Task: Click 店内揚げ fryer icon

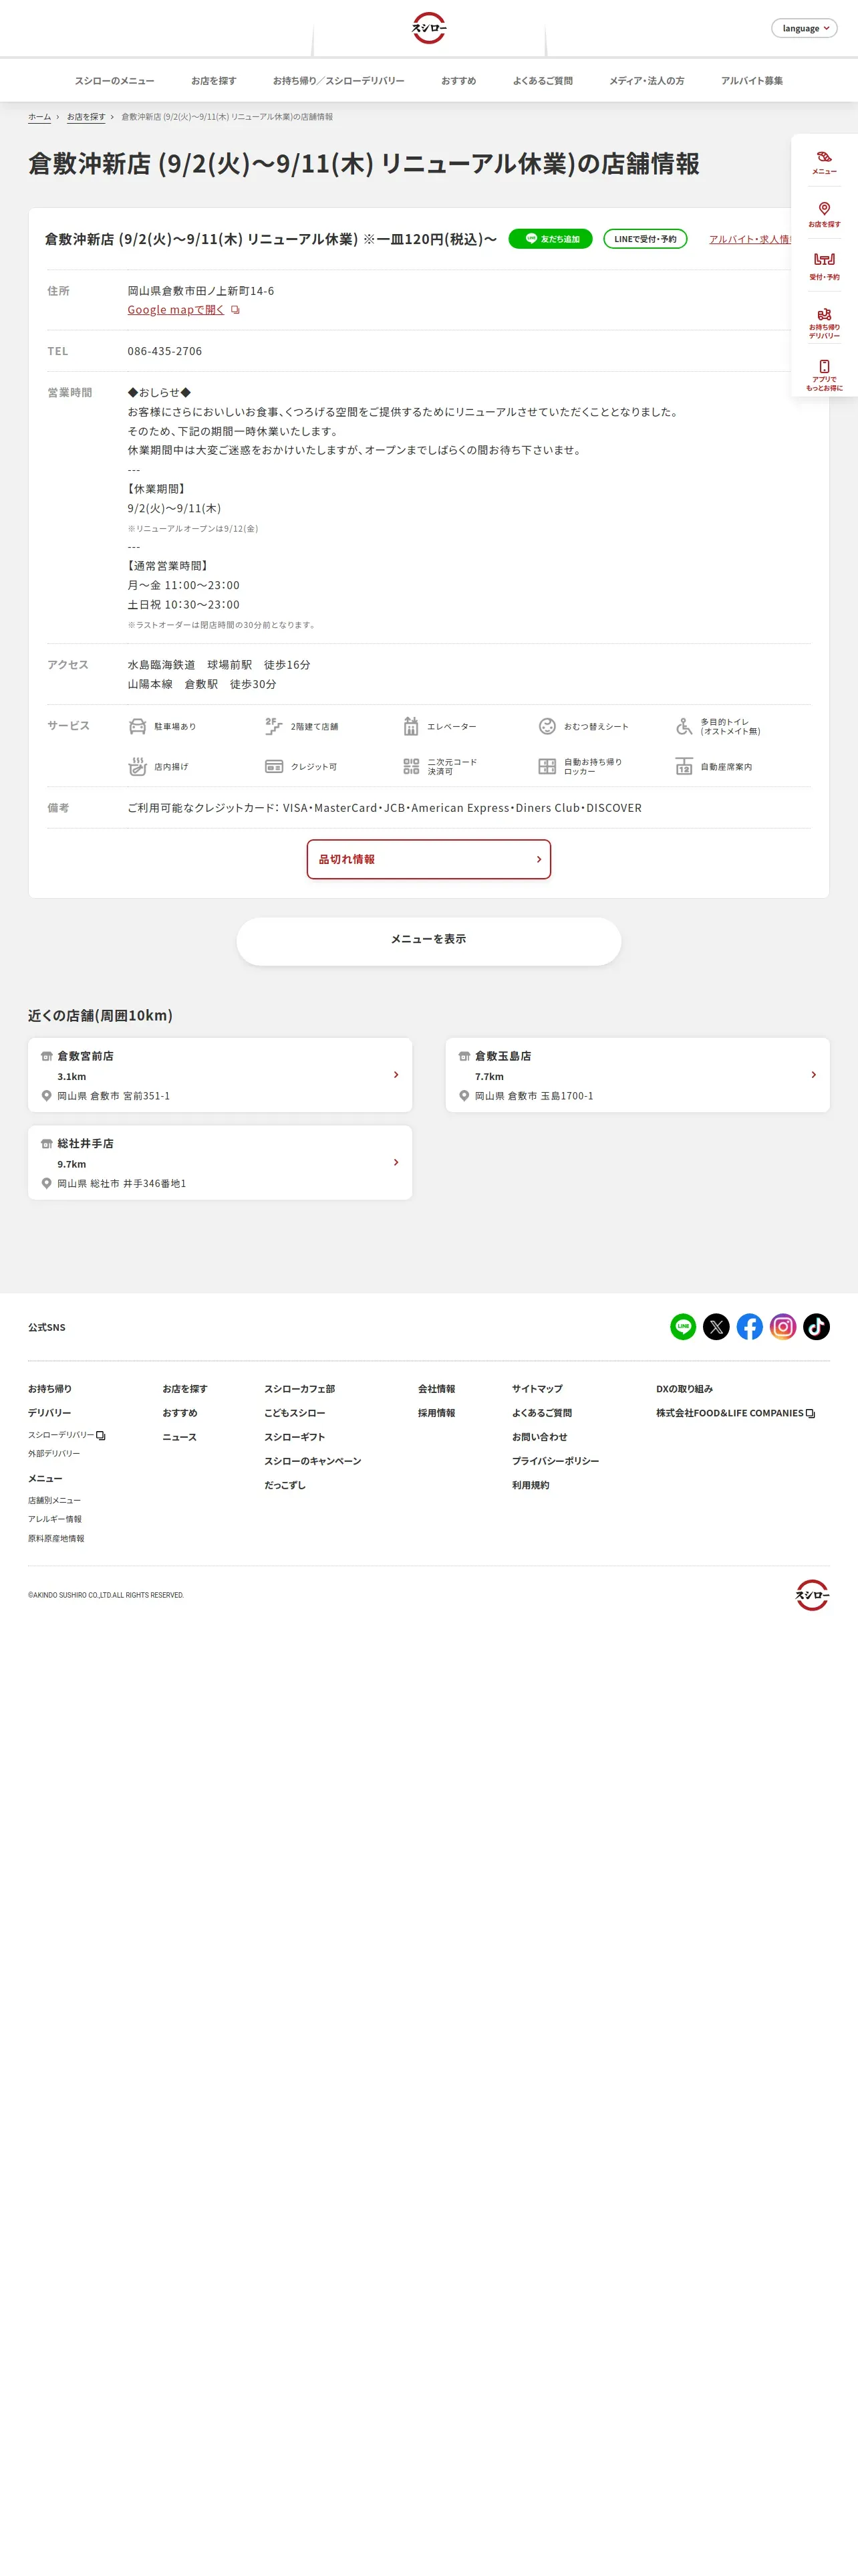Action: [138, 767]
